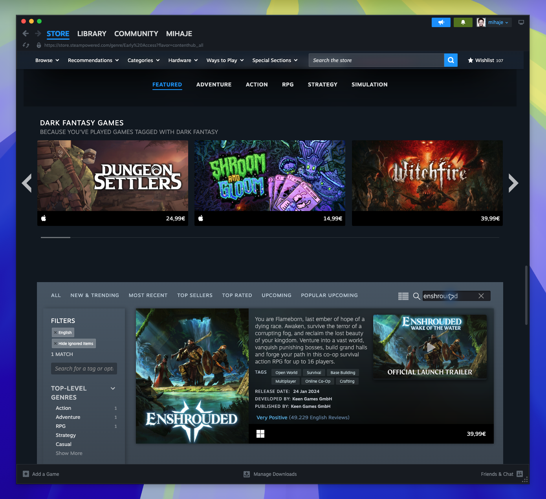Screen dimensions: 546x499
Task: Select the TOP SELLERS tab
Action: [195, 295]
